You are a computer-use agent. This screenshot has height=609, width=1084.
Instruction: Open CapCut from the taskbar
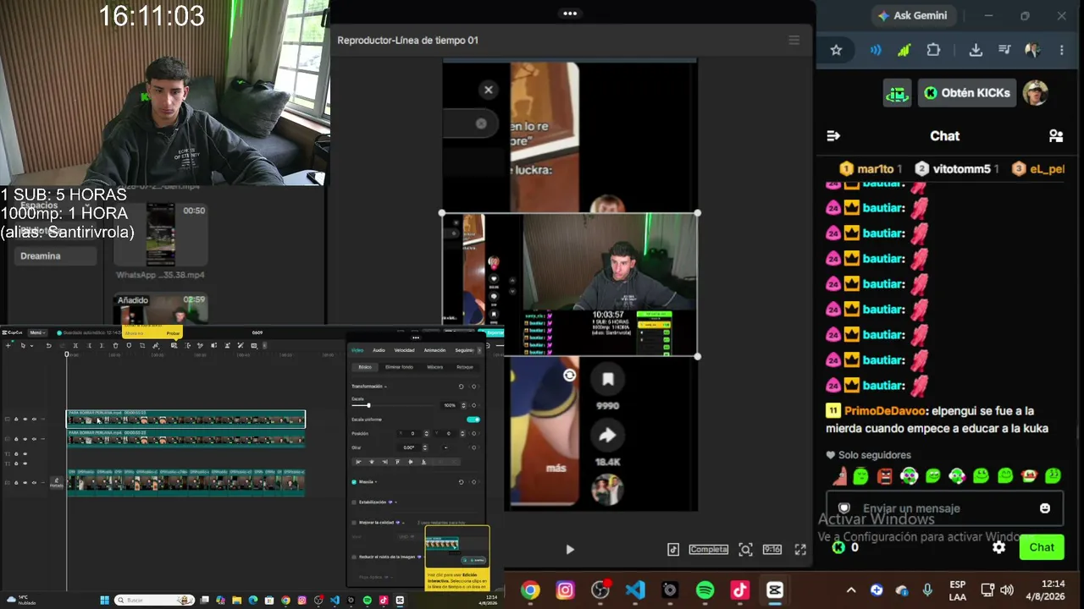[x=775, y=590]
